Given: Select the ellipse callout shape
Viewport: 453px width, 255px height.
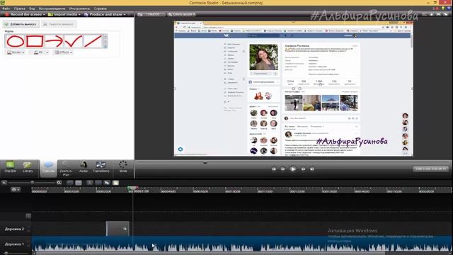Looking at the screenshot, I should [x=16, y=41].
